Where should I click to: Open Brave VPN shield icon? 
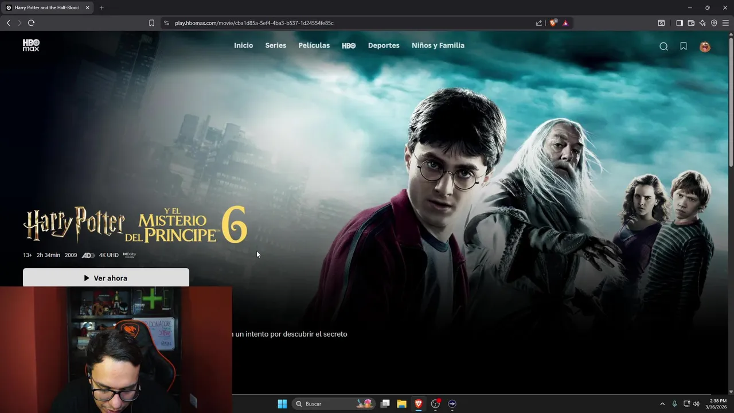tap(714, 23)
